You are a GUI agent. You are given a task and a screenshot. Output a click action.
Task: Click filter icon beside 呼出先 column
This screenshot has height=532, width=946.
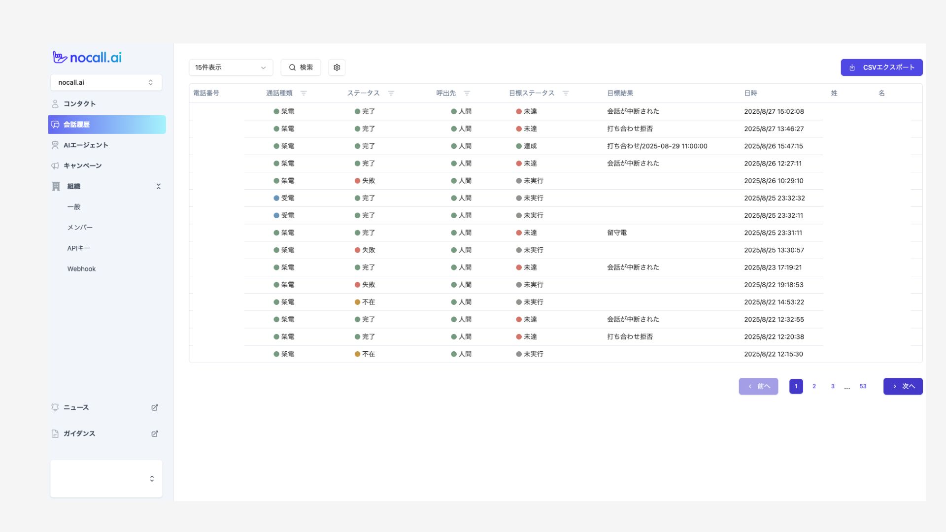pos(467,93)
